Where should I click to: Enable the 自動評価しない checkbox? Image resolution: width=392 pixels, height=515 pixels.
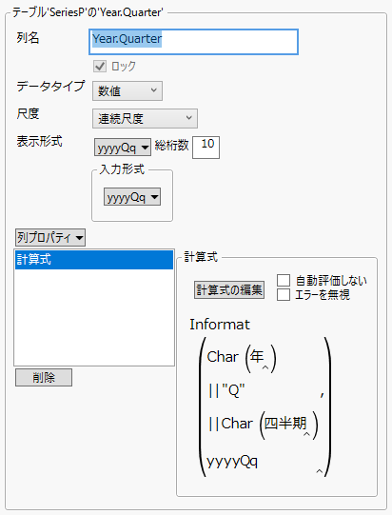tap(284, 281)
